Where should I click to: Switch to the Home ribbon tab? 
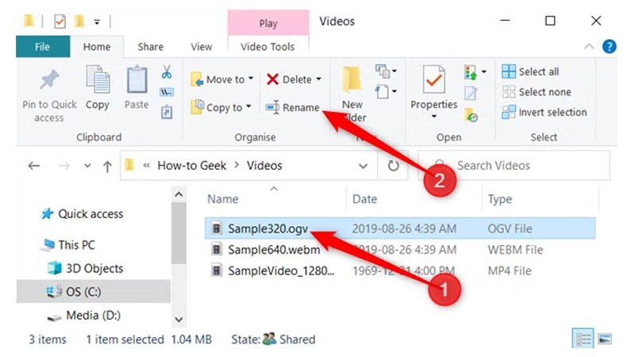[97, 47]
